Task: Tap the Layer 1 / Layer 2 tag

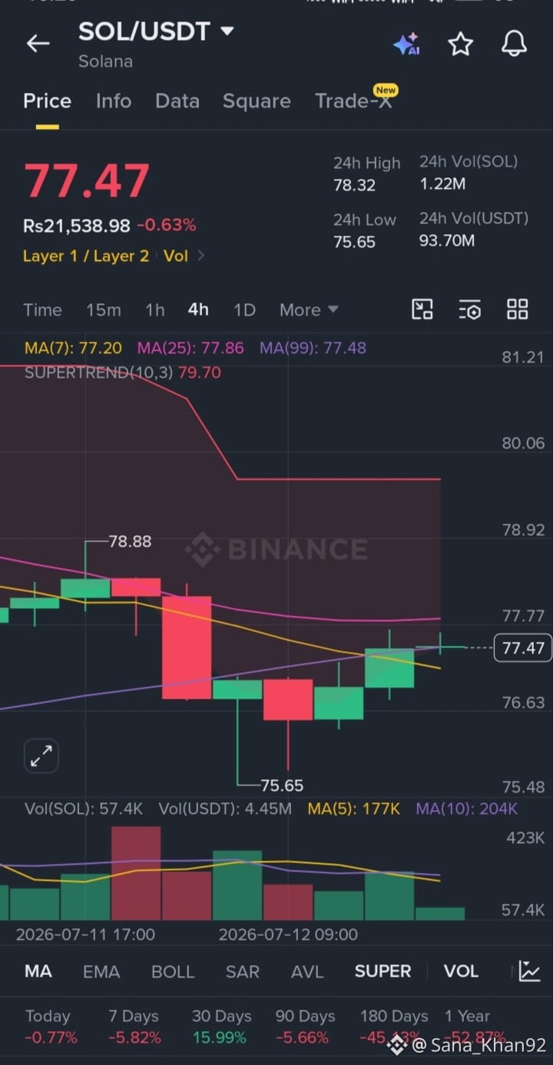Action: click(x=86, y=256)
